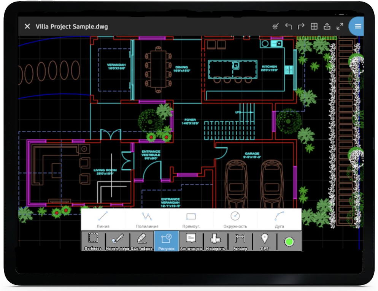Switch to the Рисунок draw tab

pos(166,241)
